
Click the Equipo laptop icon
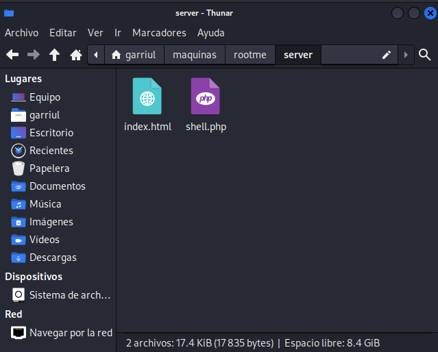(x=19, y=97)
